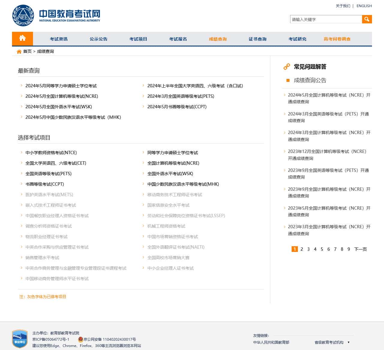Select 全国大学英语四、六级考试(CET)
384x350 pixels.
(x=55, y=163)
